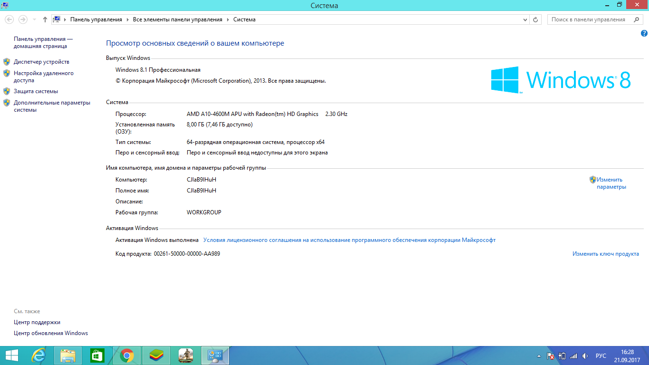Click the shield icon next to 'Защита системы'
This screenshot has height=365, width=649.
pos(7,91)
